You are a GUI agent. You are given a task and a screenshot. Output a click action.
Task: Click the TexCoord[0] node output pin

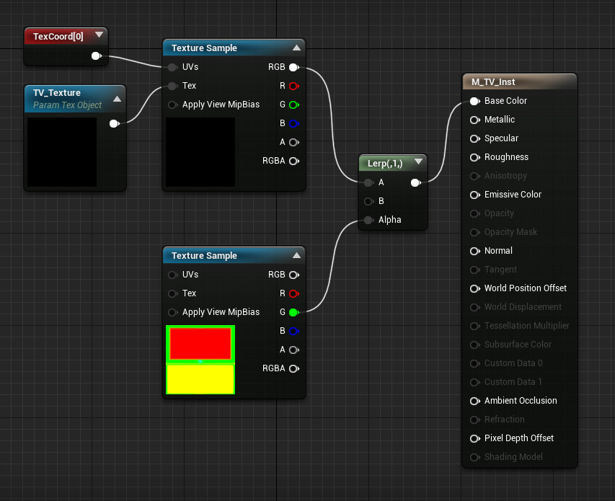coord(95,56)
